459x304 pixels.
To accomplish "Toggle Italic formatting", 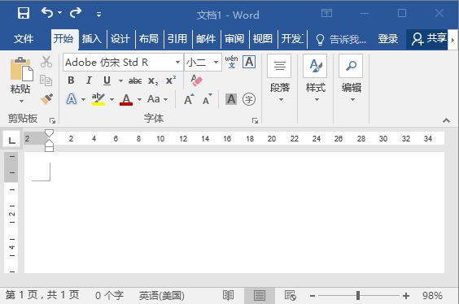I will pos(89,80).
